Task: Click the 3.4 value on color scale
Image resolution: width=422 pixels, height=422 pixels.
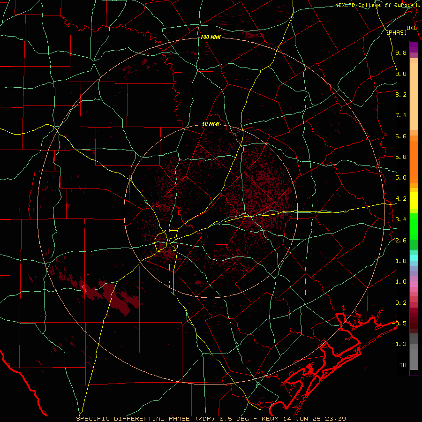Action: tap(401, 219)
